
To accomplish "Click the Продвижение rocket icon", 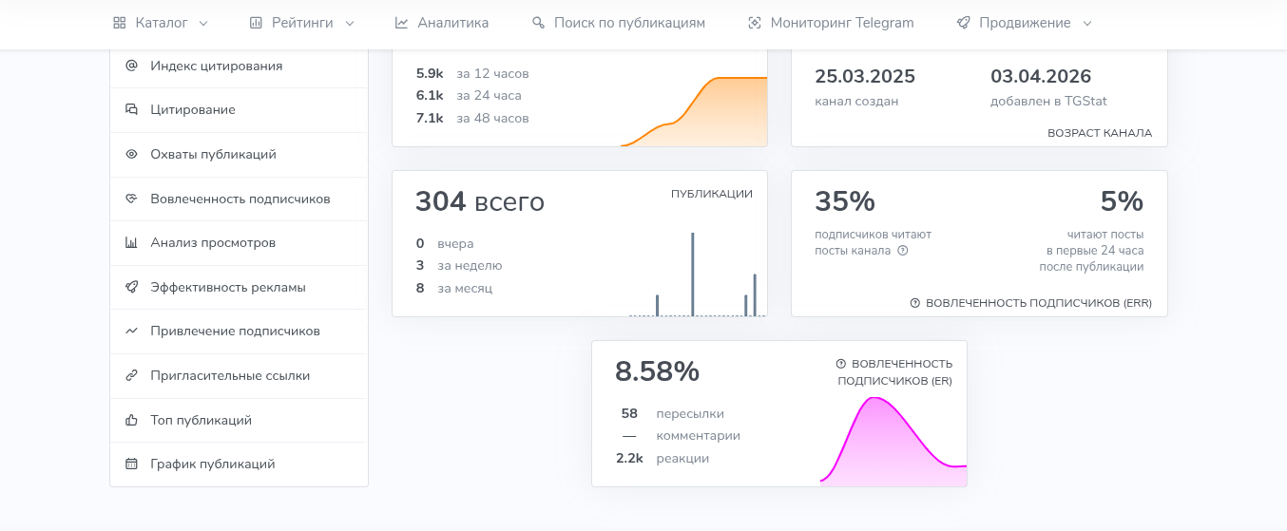I will point(963,23).
